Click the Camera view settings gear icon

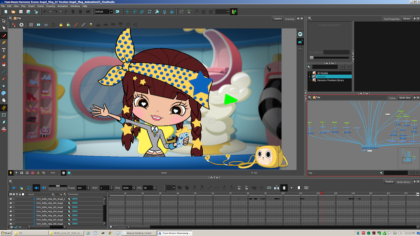(21, 25)
